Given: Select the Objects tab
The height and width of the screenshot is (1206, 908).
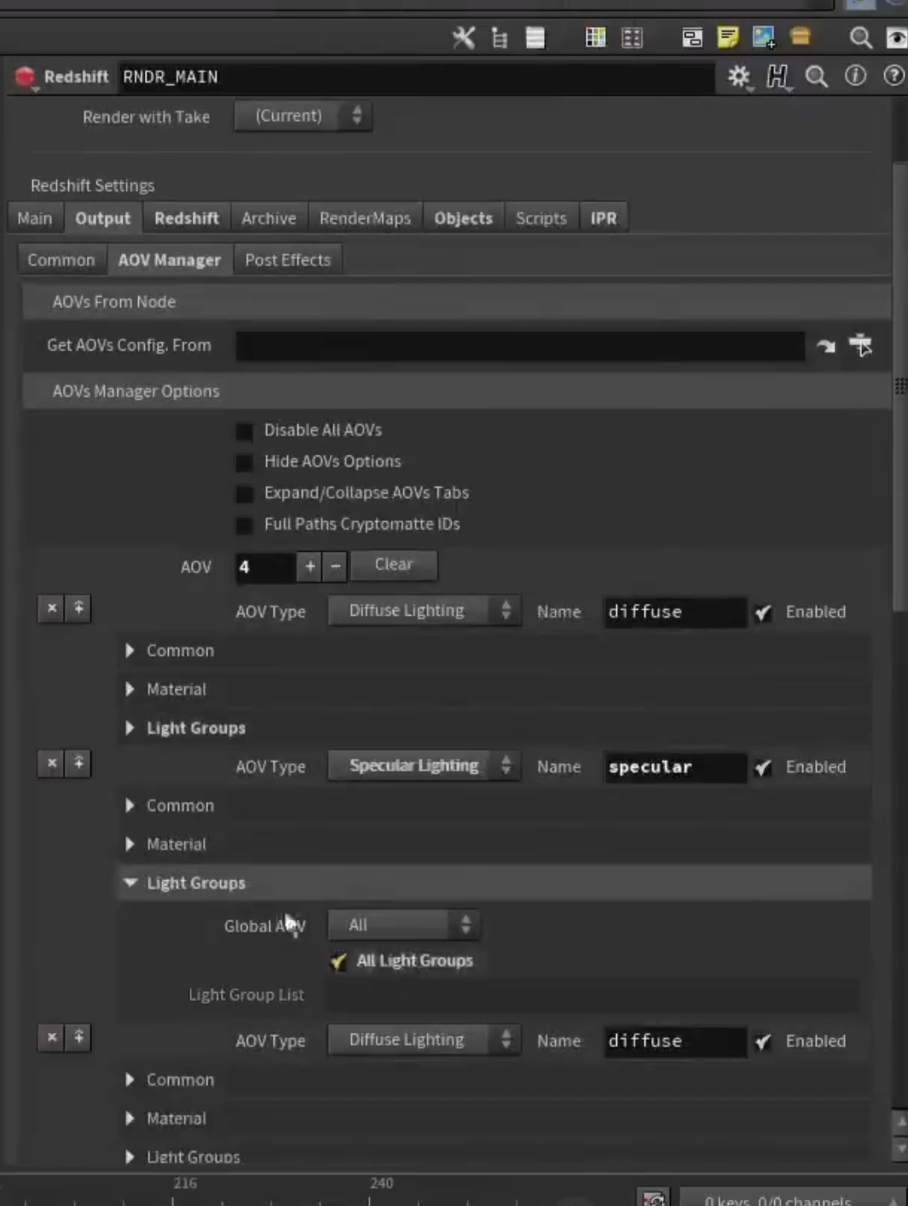Looking at the screenshot, I should point(463,218).
